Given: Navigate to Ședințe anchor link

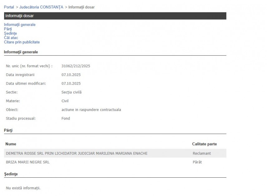Looking at the screenshot, I should pyautogui.click(x=10, y=33).
